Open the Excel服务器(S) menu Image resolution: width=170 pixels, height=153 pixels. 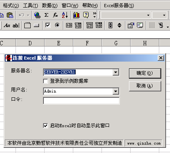119,6
